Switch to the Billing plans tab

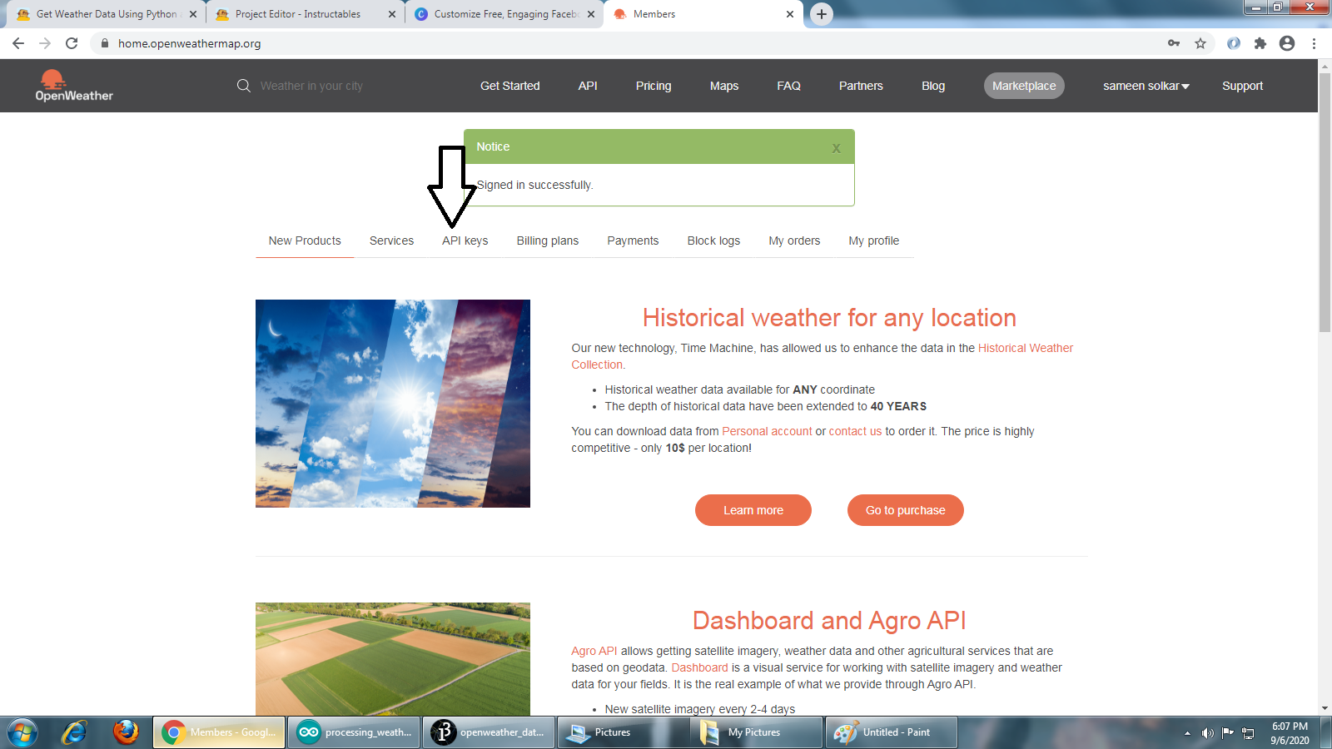(547, 241)
